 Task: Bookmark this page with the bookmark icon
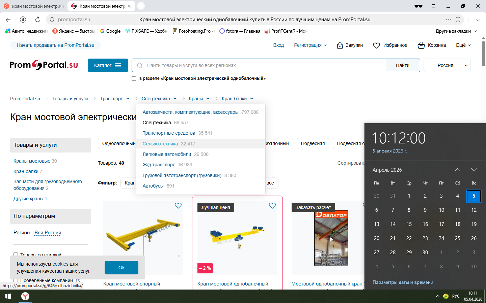pyautogui.click(x=458, y=20)
